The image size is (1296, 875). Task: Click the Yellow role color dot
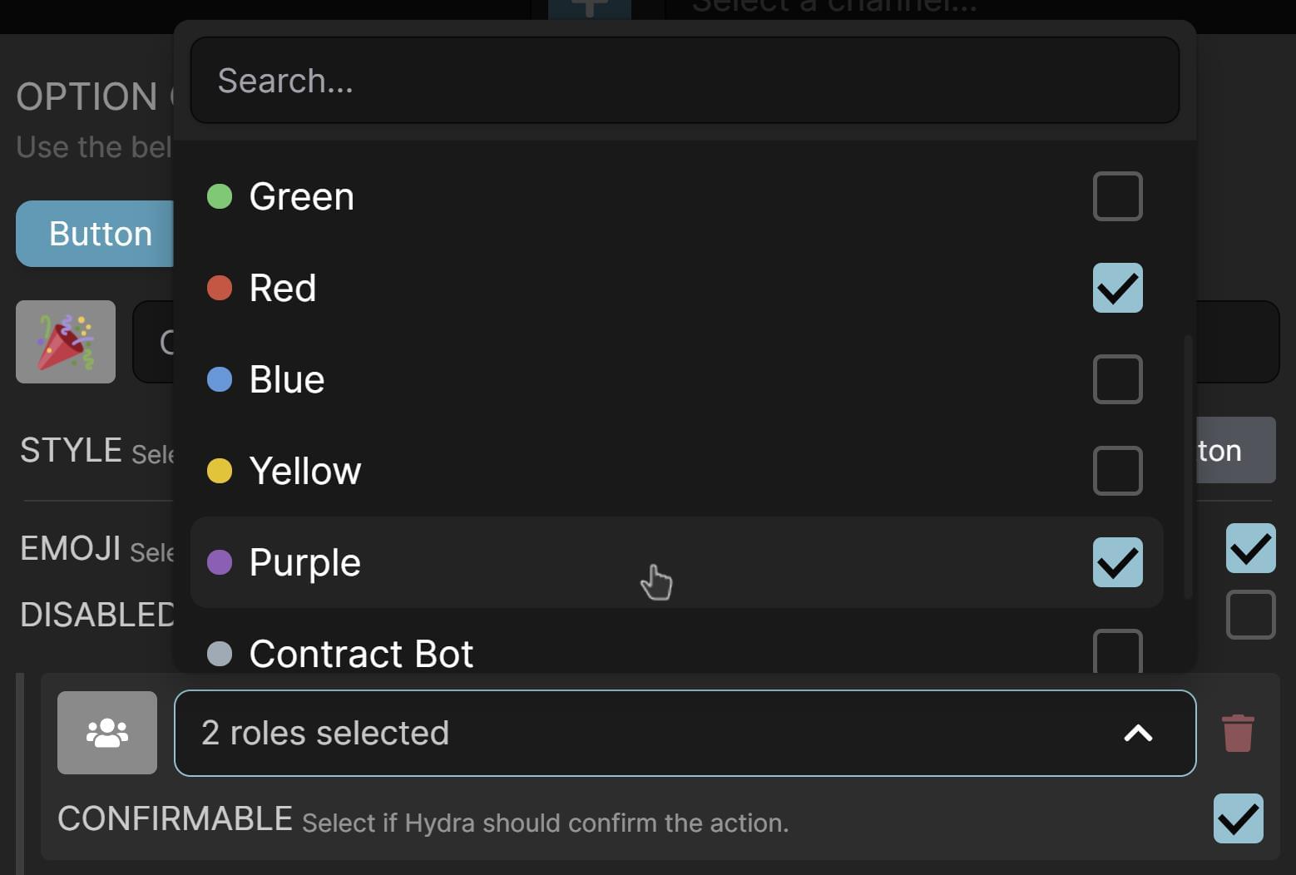(220, 471)
